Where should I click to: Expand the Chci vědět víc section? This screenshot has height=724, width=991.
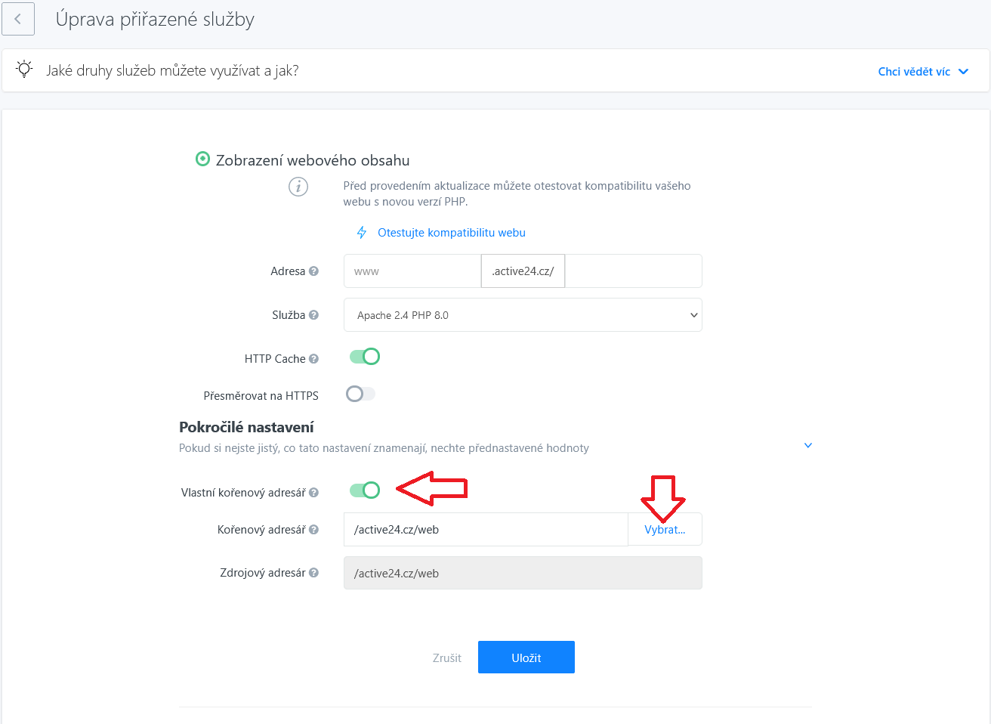pos(923,72)
